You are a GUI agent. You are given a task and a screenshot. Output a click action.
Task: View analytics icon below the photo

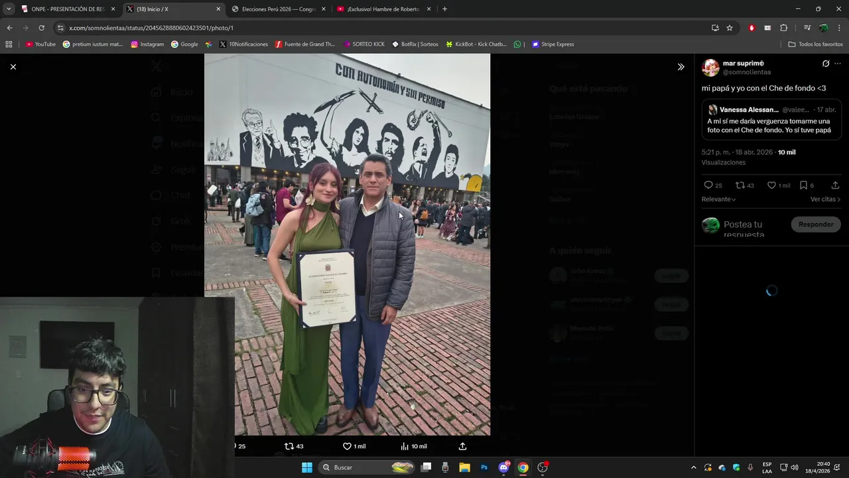point(413,446)
